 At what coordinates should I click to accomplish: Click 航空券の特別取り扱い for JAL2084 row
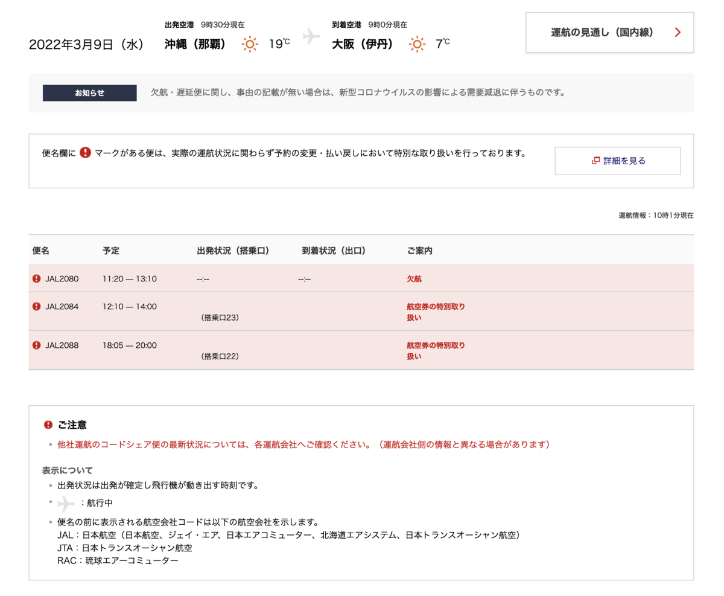tap(436, 312)
